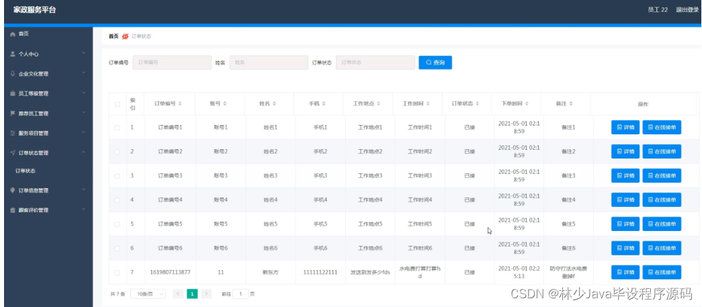Focus the 姓名 search input
702x307 pixels.
tap(269, 62)
